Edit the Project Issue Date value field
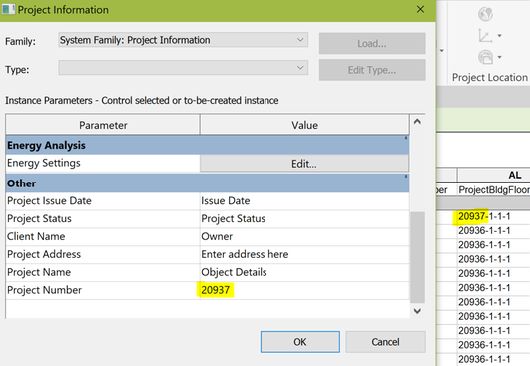The image size is (530, 366). pos(304,201)
